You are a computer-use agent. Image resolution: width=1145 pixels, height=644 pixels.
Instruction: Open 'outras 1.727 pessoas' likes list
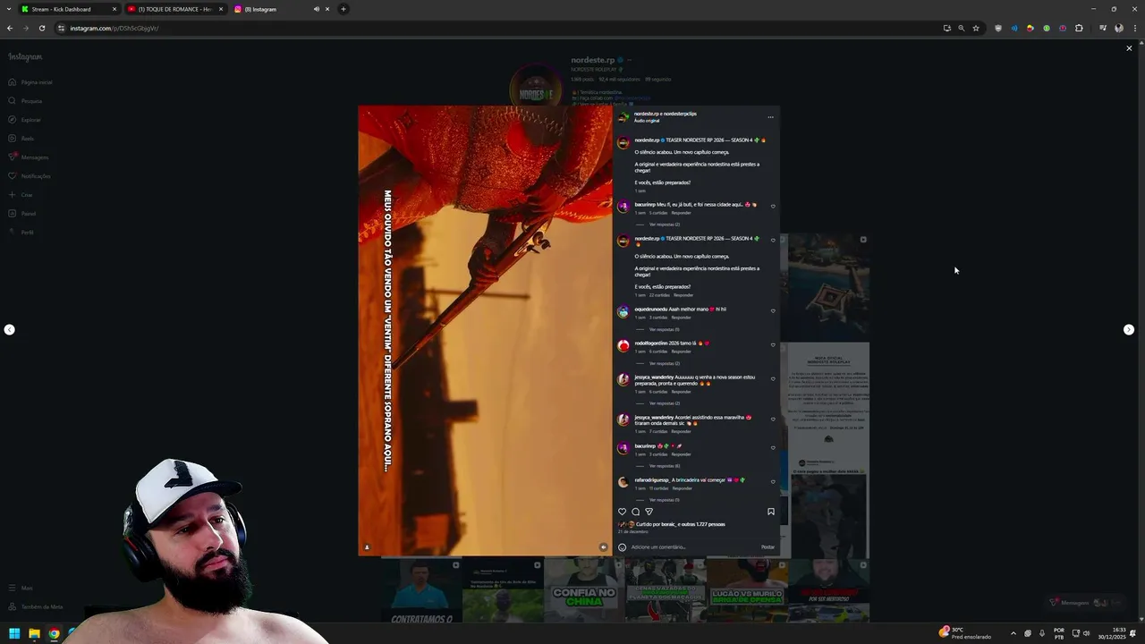[704, 524]
